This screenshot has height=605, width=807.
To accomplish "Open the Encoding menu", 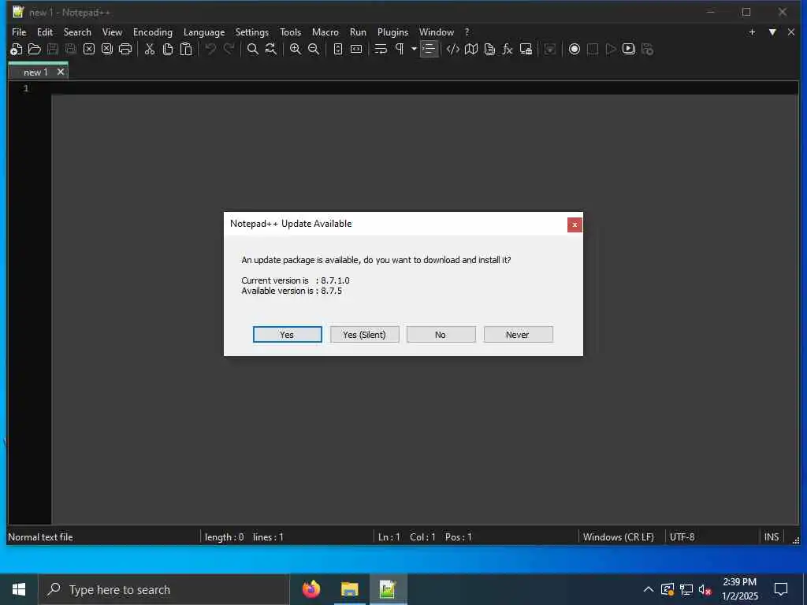I will pos(153,32).
